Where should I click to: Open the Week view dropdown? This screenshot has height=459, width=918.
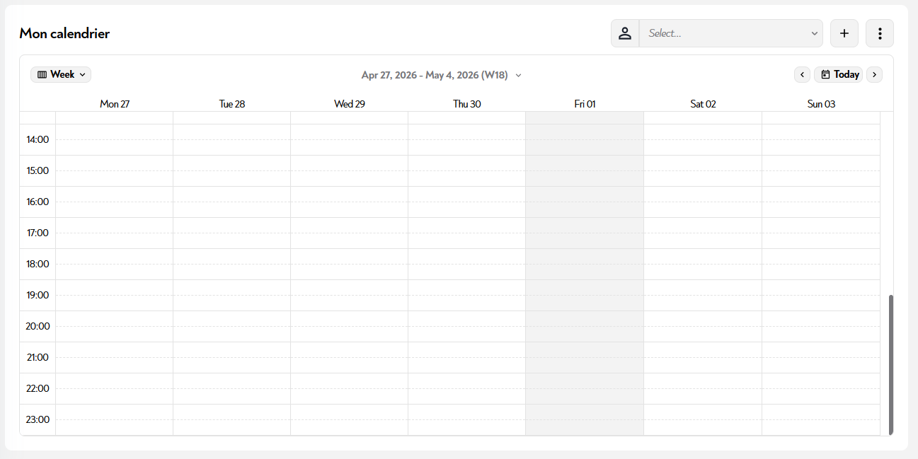click(61, 75)
